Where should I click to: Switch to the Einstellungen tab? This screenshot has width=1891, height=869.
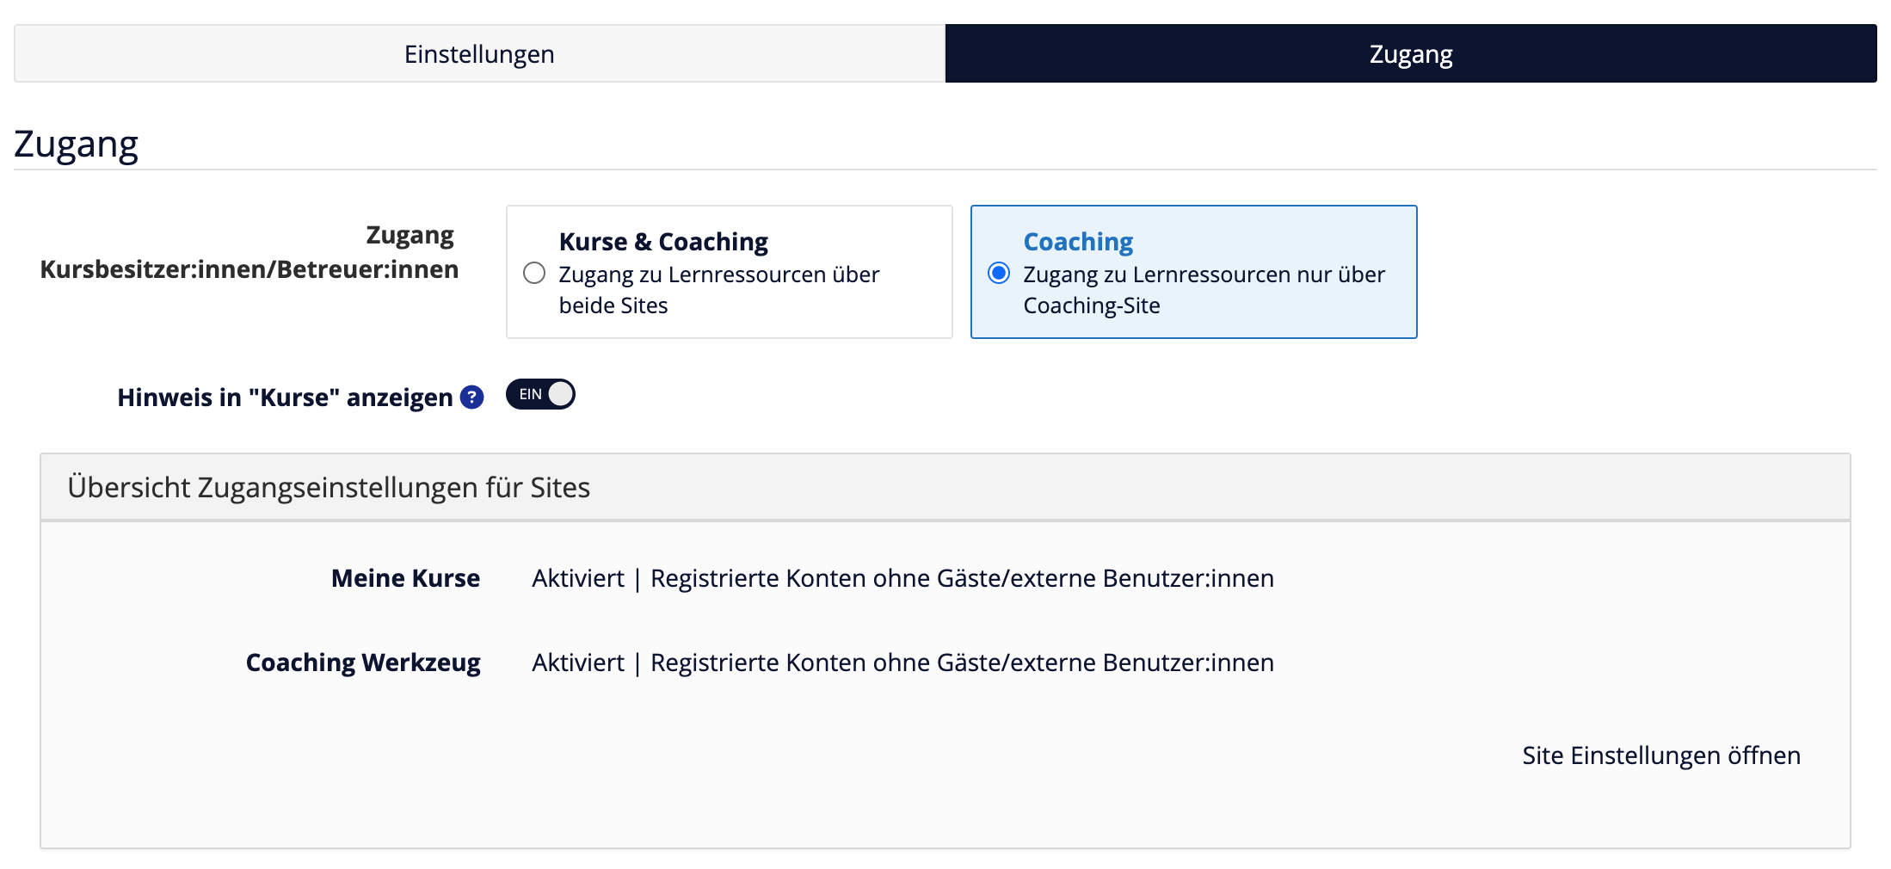click(x=479, y=54)
